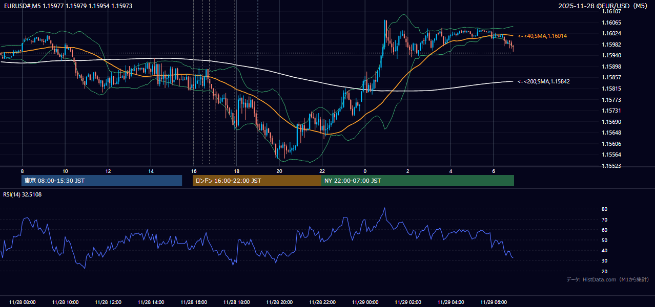Click the 11/28 10:00 date label

pyautogui.click(x=65, y=302)
